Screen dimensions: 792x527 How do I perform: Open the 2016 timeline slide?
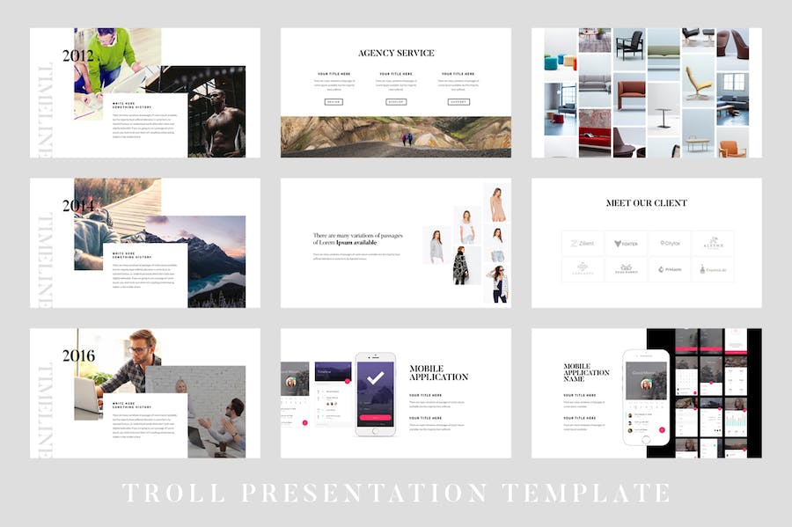pos(145,393)
